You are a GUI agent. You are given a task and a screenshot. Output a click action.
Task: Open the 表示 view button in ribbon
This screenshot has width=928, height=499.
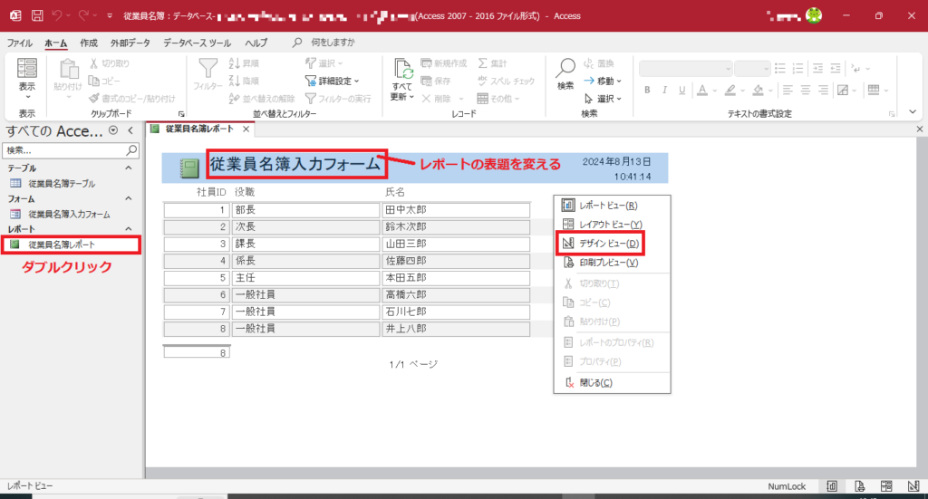26,78
